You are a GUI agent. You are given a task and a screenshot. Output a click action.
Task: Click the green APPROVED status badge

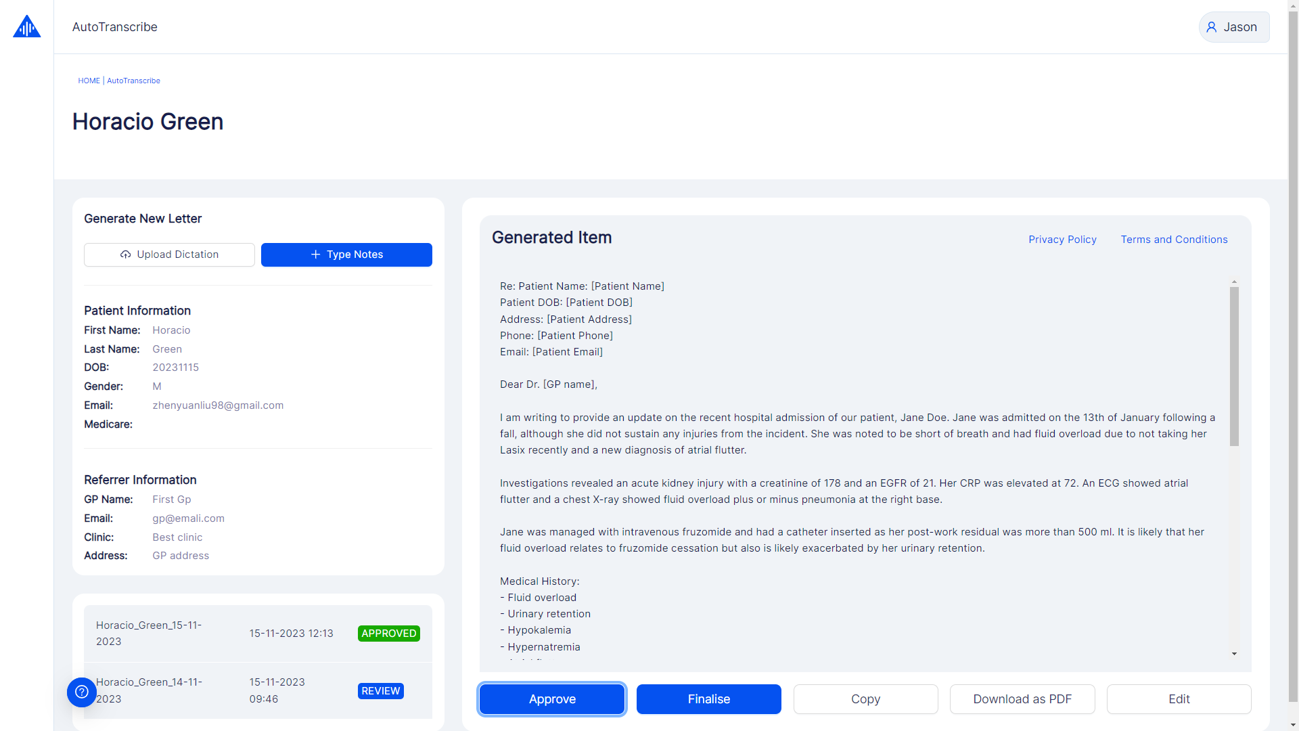pyautogui.click(x=388, y=634)
